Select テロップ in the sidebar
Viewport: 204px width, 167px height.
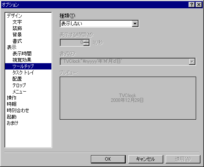pos(19,85)
